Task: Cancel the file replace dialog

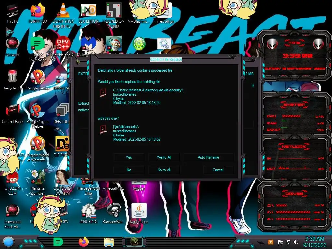Action: click(218, 170)
